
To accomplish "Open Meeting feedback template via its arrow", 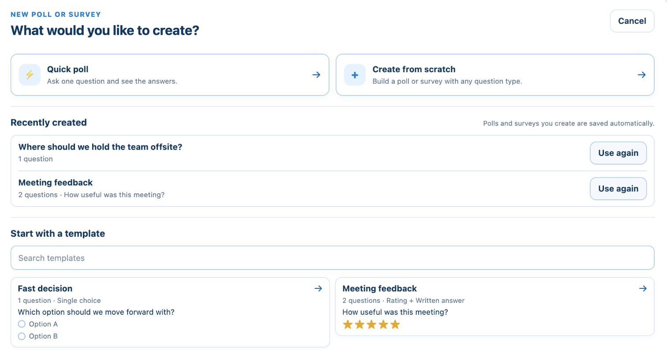I will (643, 289).
